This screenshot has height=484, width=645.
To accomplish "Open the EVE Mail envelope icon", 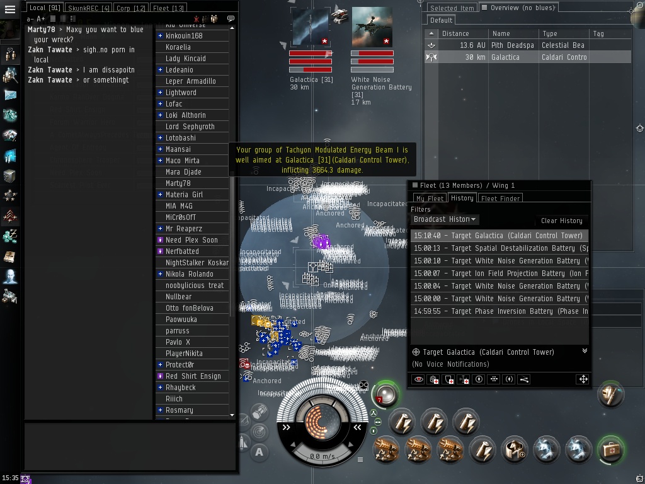I will [x=10, y=96].
